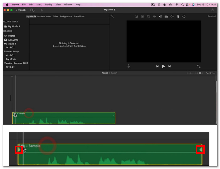Open the Modify menu
This screenshot has width=220, height=169.
(48, 5)
